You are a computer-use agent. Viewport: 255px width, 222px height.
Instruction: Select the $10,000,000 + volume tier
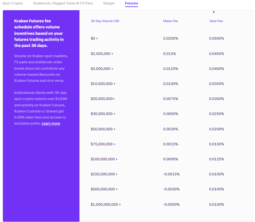[103, 84]
